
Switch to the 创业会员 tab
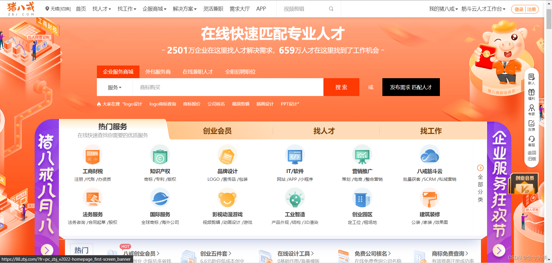pos(217,131)
